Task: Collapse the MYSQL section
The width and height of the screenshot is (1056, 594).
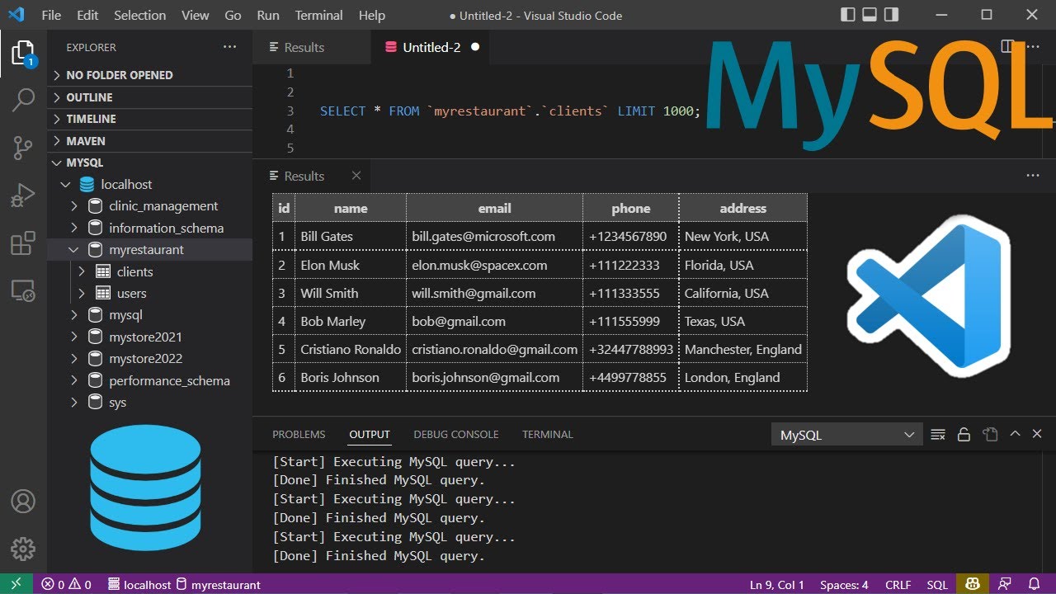Action: [x=150, y=163]
